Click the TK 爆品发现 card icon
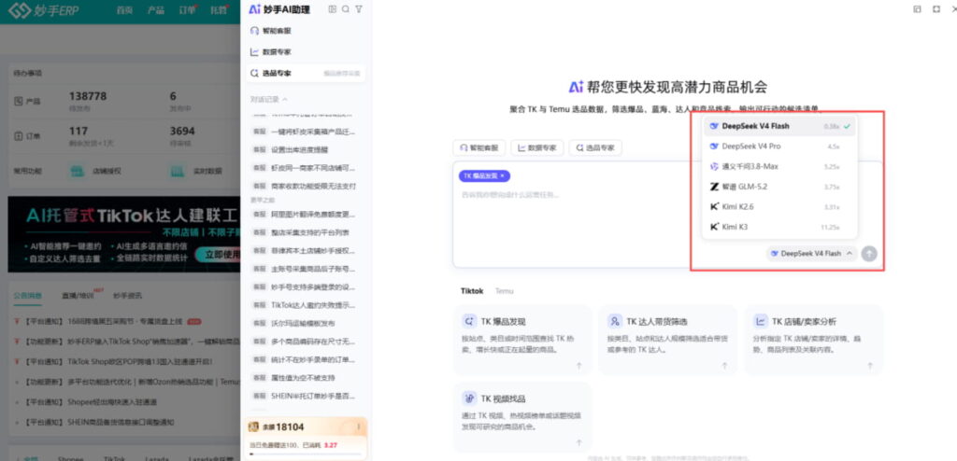 [x=469, y=321]
